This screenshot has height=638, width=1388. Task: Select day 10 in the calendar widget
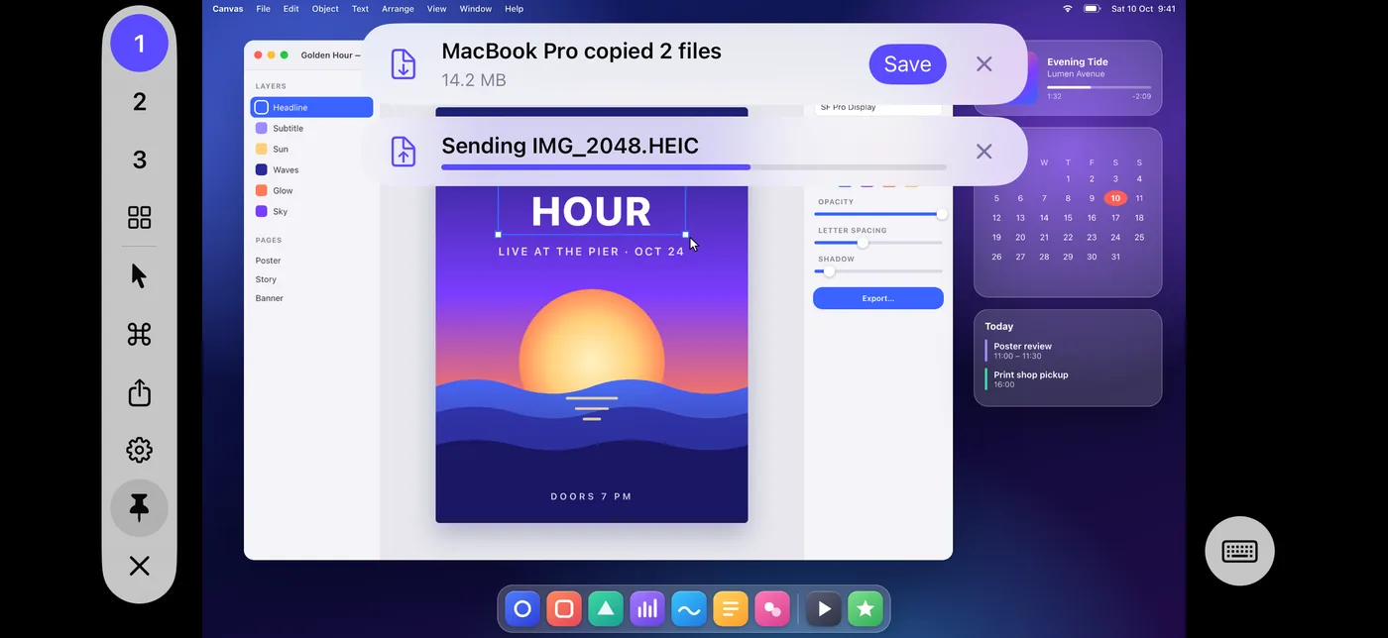coord(1115,198)
